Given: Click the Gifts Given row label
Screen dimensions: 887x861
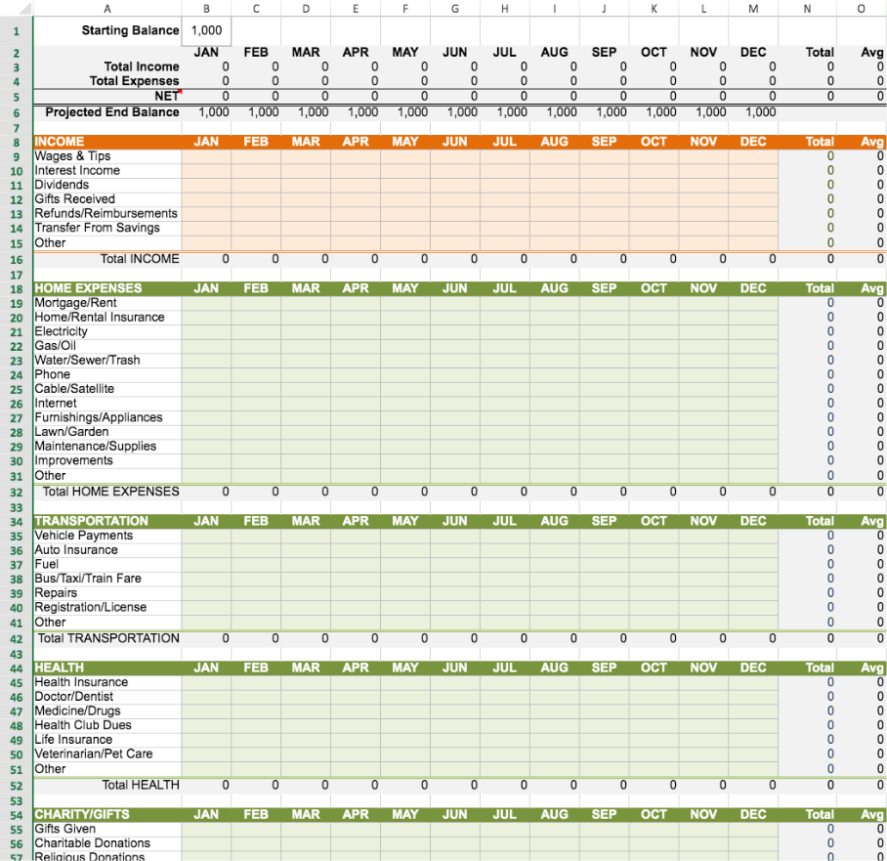Looking at the screenshot, I should pyautogui.click(x=65, y=829).
